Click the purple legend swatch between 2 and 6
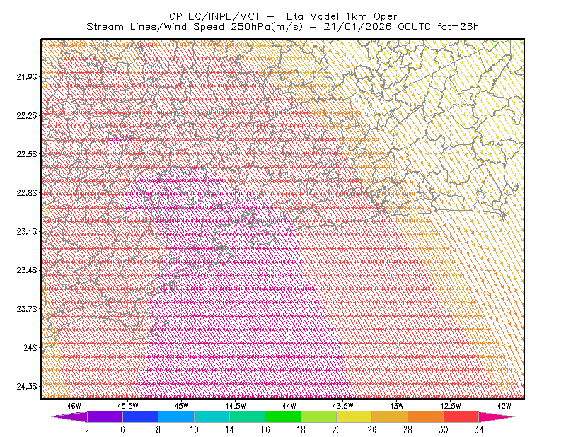Image resolution: width=566 pixels, height=437 pixels. click(105, 416)
